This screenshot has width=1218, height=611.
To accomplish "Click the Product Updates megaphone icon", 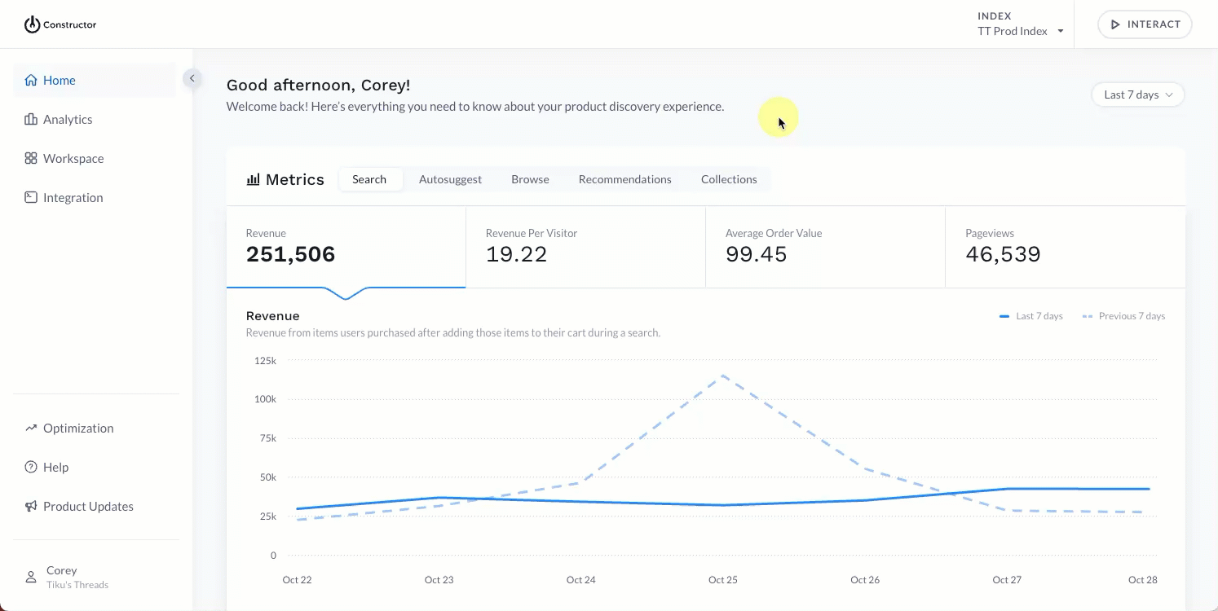I will [x=31, y=506].
